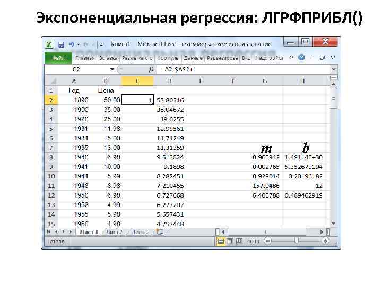Image resolution: width=382 pixels, height=286 pixels.
Task: Click the previous sheet navigation arrow
Action: (x=56, y=232)
